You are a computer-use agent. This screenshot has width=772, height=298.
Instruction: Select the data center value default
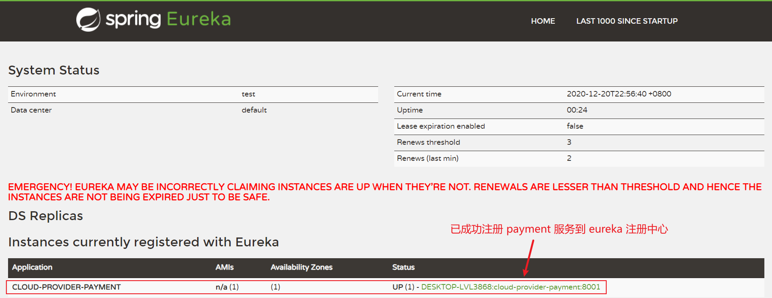[x=254, y=110]
